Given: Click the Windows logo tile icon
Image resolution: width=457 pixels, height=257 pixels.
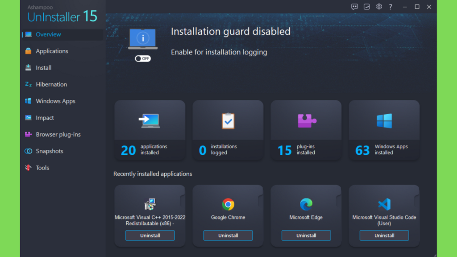Looking at the screenshot, I should point(384,121).
